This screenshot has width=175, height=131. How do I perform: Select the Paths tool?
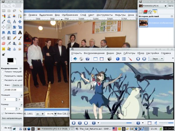pyautogui.click(x=20, y=16)
